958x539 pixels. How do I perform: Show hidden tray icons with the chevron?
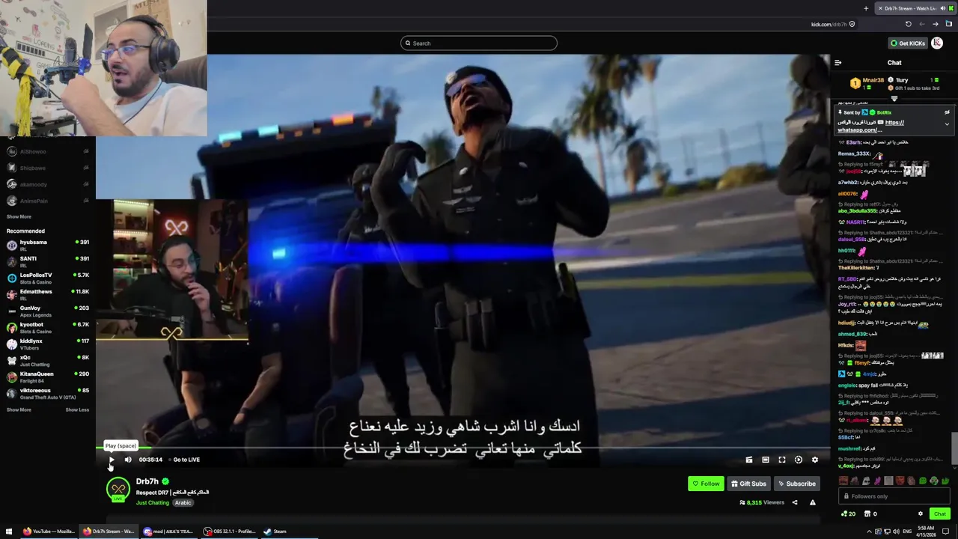pos(869,532)
